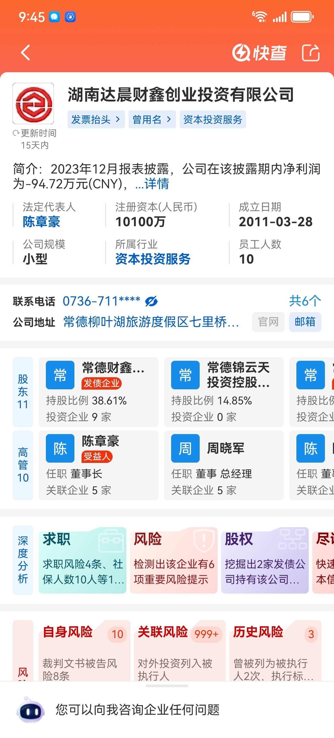The width and height of the screenshot is (334, 738).
Task: Tap 常 avatar of 常德锦云天投资控股
Action: click(x=185, y=375)
